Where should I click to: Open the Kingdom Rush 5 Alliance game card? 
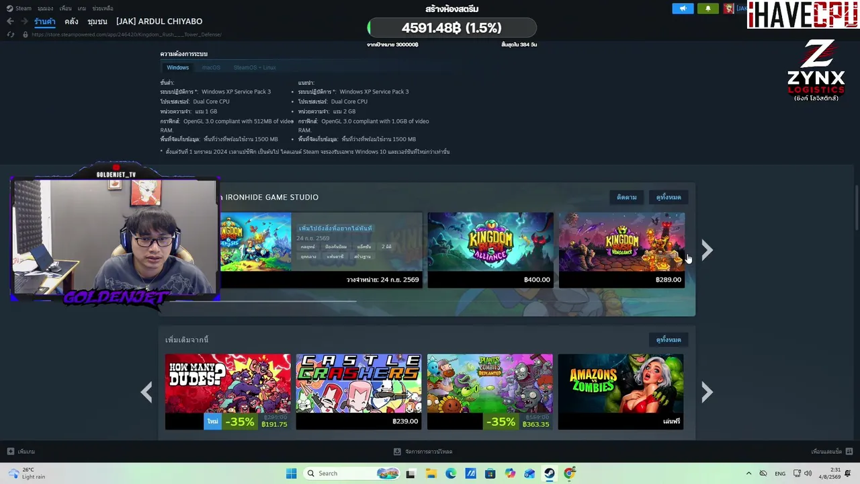click(x=490, y=250)
